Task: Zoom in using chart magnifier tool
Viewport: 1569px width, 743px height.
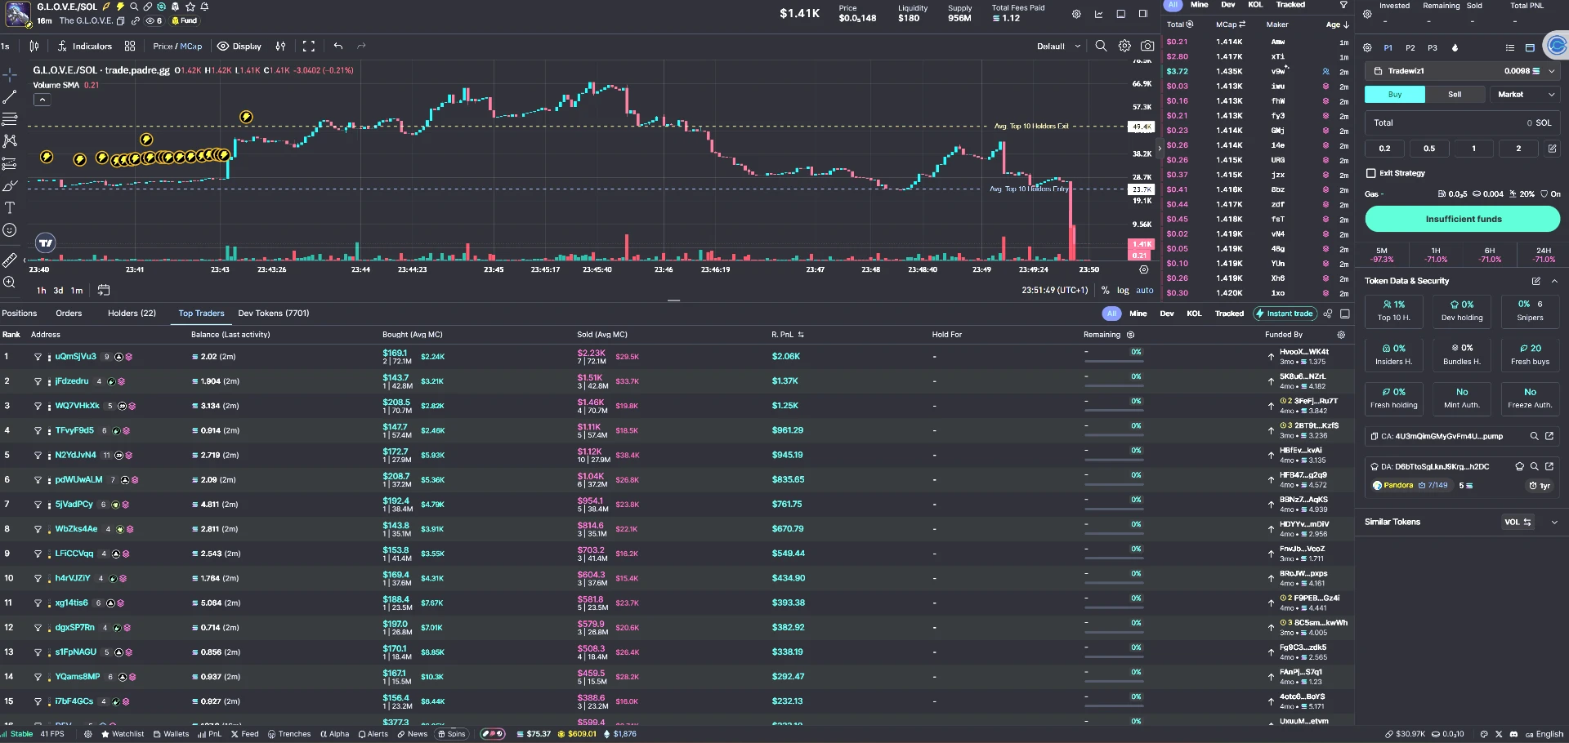Action: [10, 283]
